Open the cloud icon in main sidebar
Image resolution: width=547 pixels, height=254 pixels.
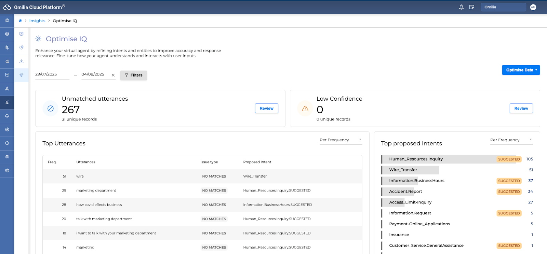(x=7, y=116)
